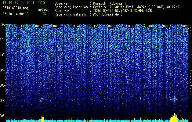Click the 0.8 kHz axis label
The image size is (192, 122).
2,85
